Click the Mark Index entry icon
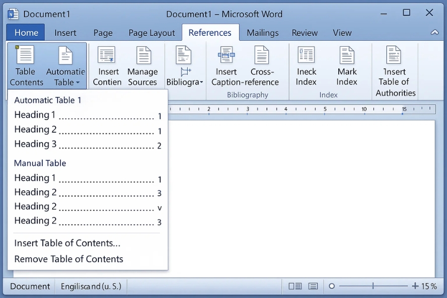This screenshot has width=447, height=298. click(x=347, y=65)
